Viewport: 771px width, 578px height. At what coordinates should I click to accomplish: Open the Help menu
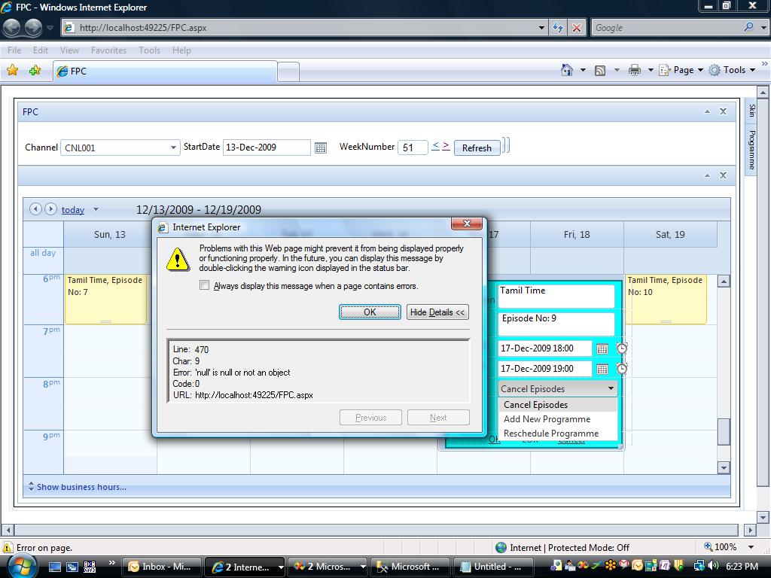[x=181, y=50]
